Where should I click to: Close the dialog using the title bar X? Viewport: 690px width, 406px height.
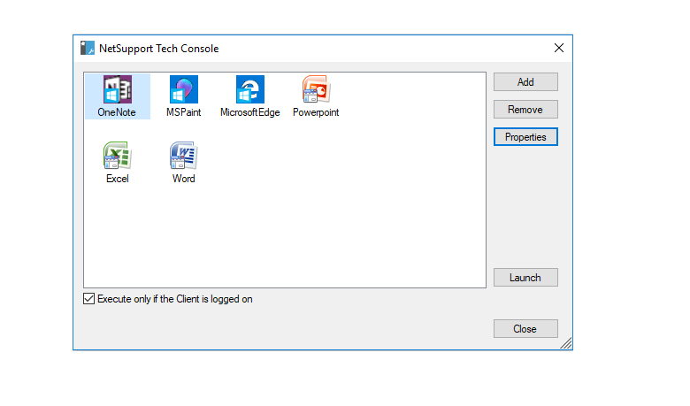coord(558,48)
